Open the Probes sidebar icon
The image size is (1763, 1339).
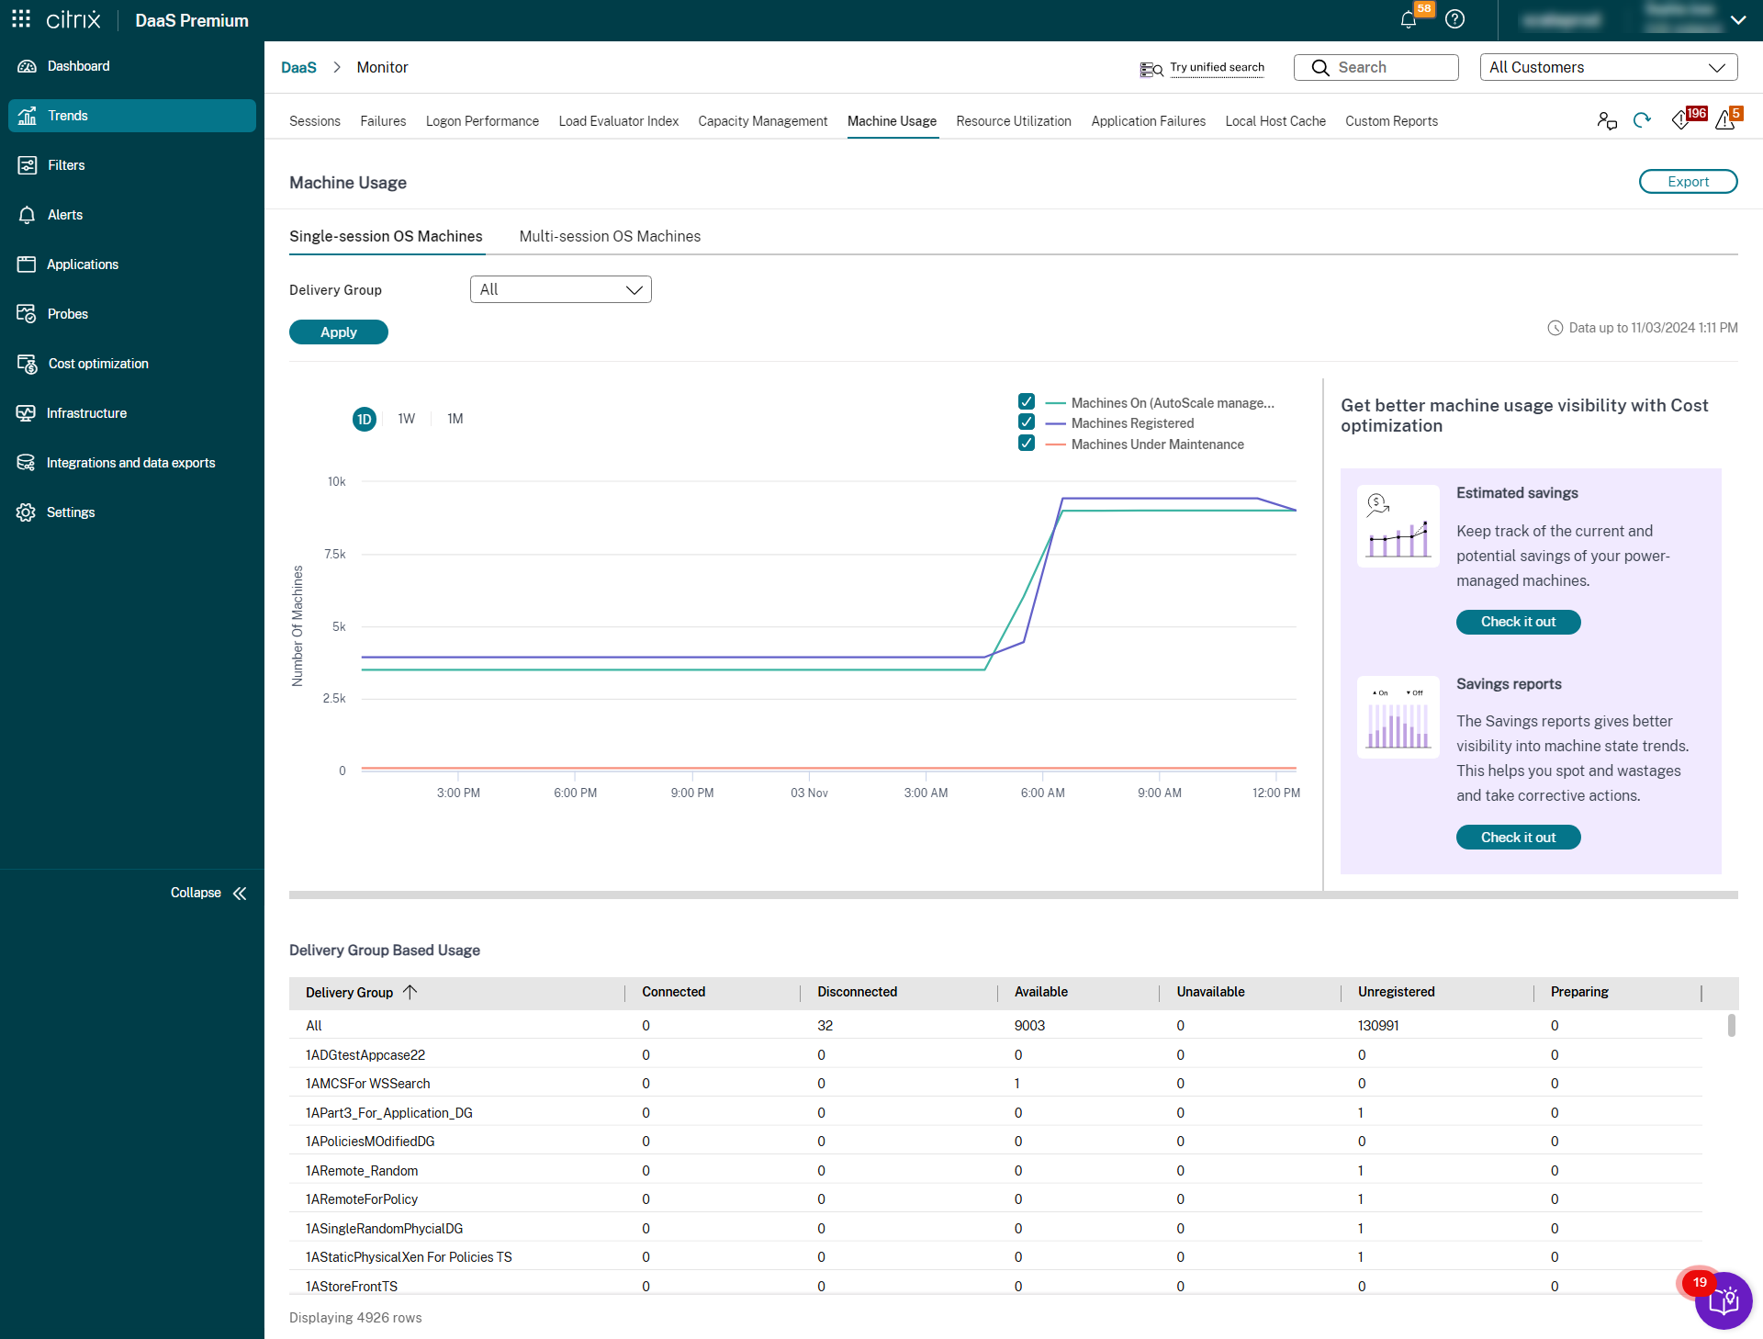click(26, 314)
